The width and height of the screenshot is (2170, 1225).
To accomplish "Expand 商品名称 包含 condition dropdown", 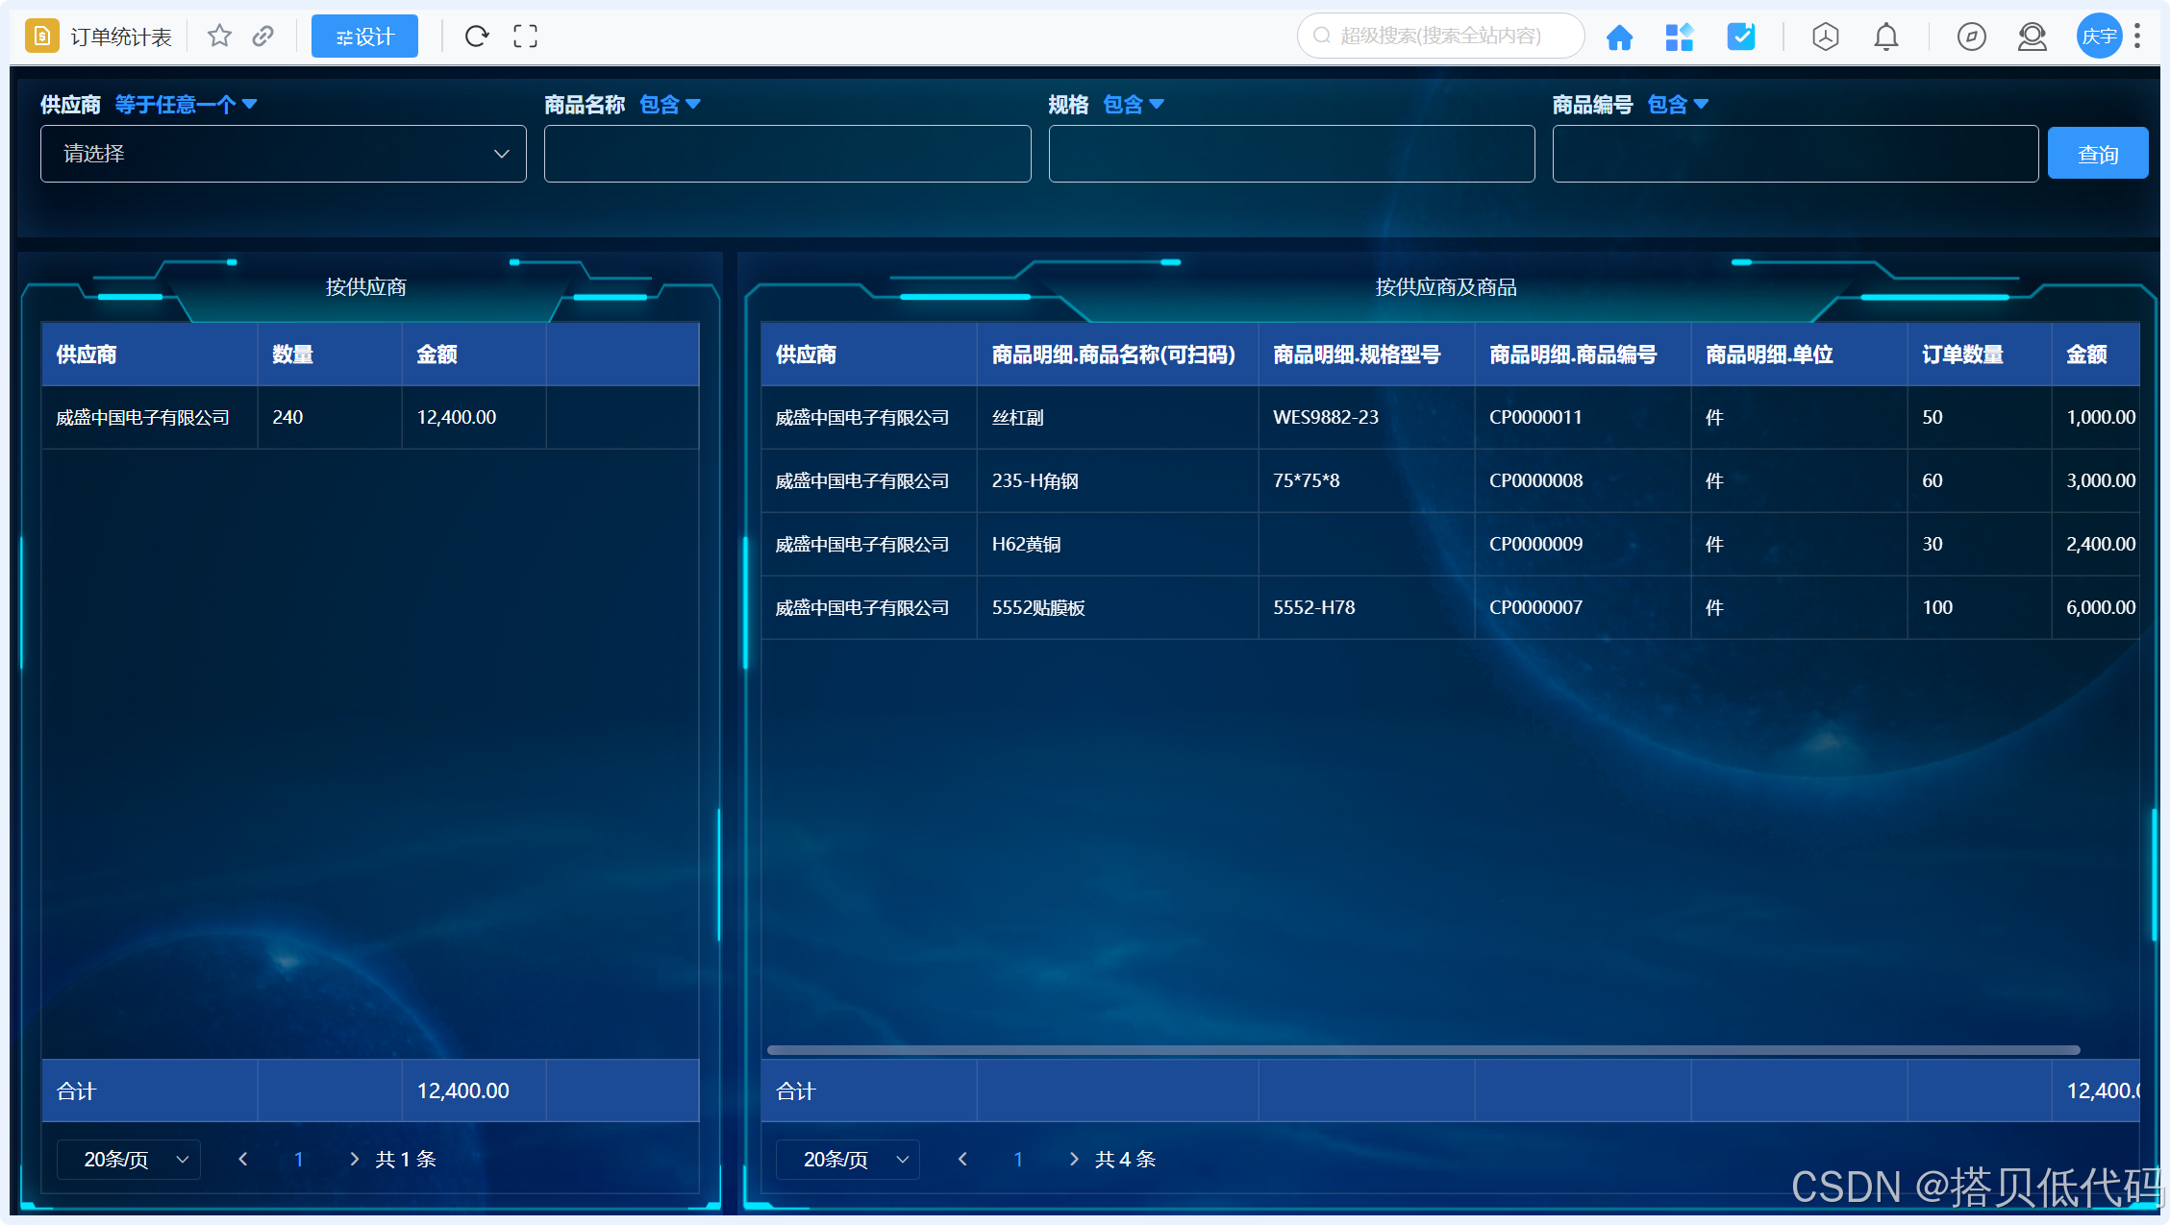I will point(670,104).
